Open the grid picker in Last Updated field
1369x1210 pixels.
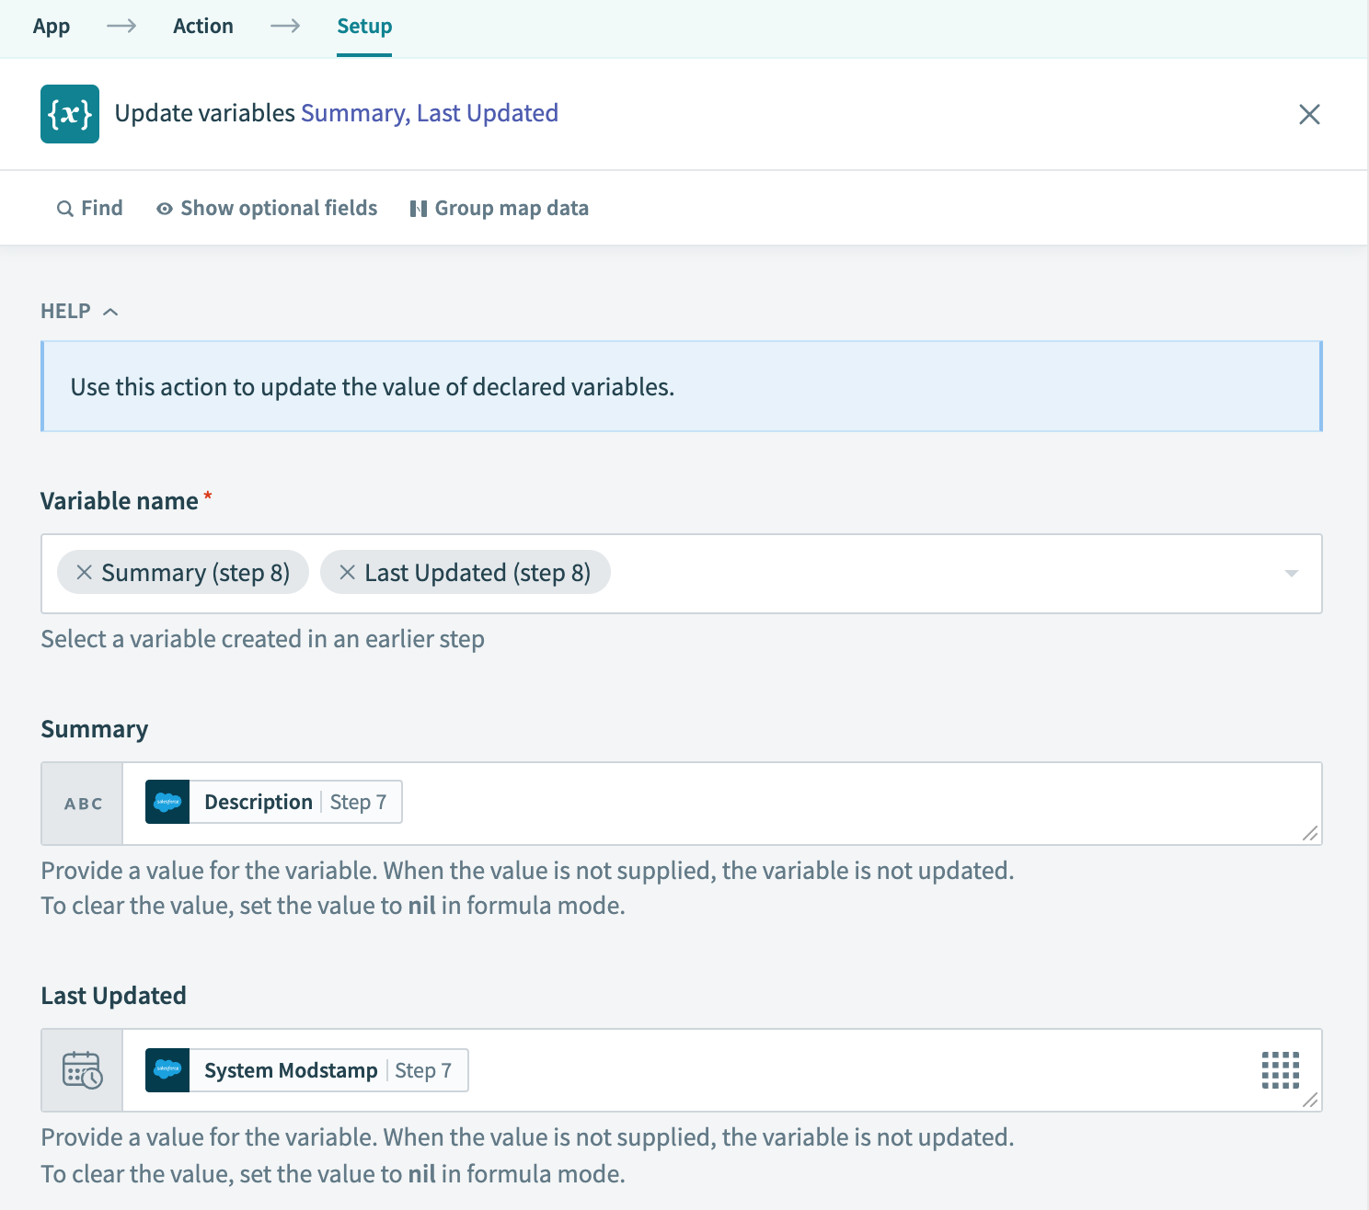click(1280, 1070)
